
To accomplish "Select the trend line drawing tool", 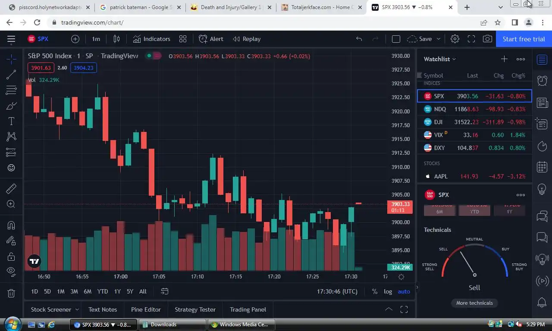I will [11, 75].
